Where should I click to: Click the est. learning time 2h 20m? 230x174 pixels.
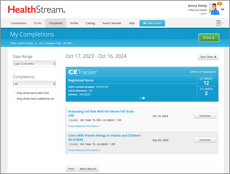point(68,43)
